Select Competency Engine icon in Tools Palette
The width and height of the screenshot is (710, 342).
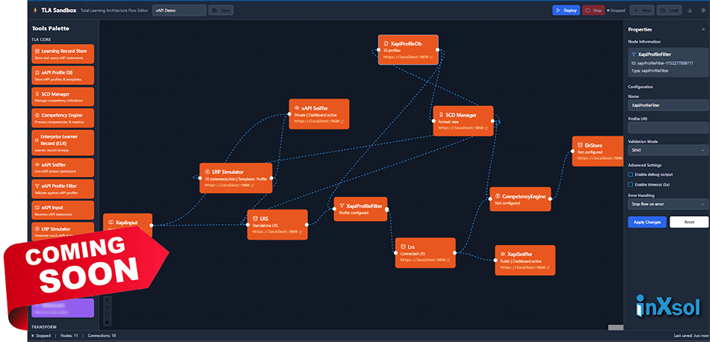(37, 115)
